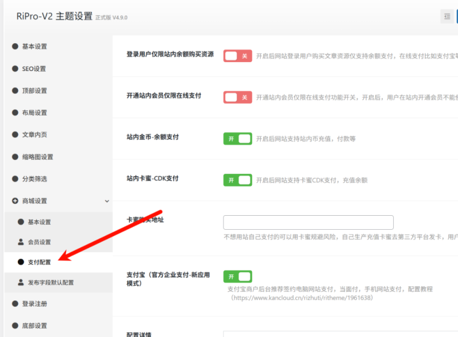The height and width of the screenshot is (337, 458).
Task: Click the 开通站内会员仅限在线支付 label
Action: pyautogui.click(x=163, y=96)
